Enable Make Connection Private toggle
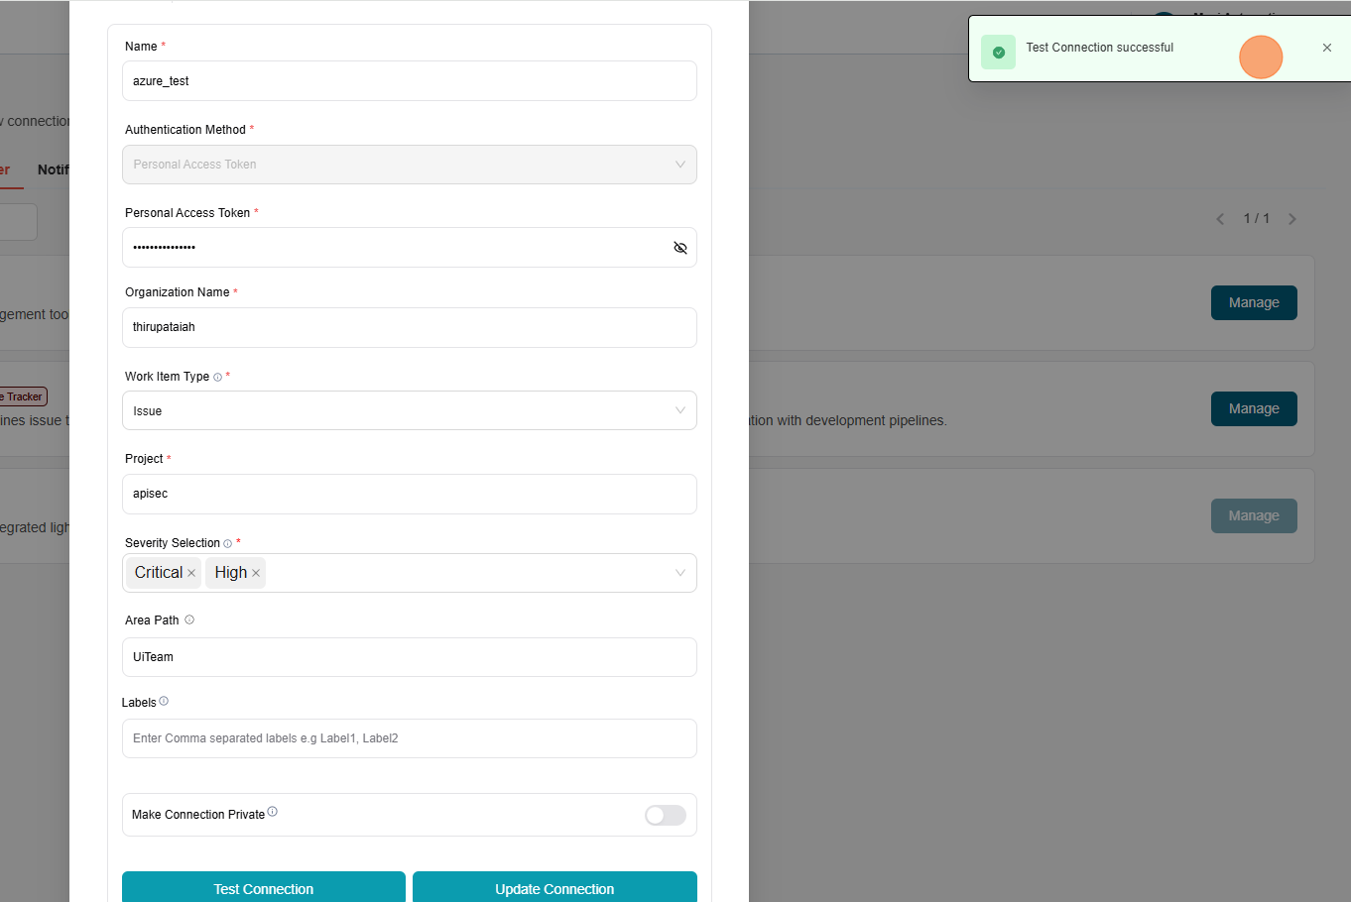1351x902 pixels. pyautogui.click(x=665, y=815)
